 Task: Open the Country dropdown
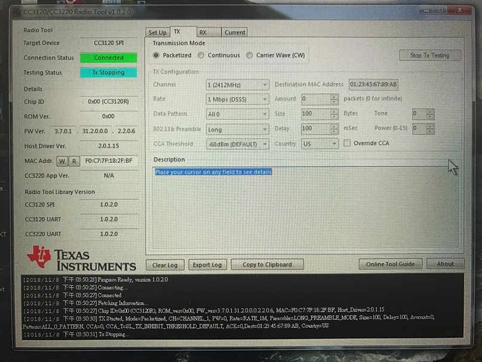[x=320, y=144]
